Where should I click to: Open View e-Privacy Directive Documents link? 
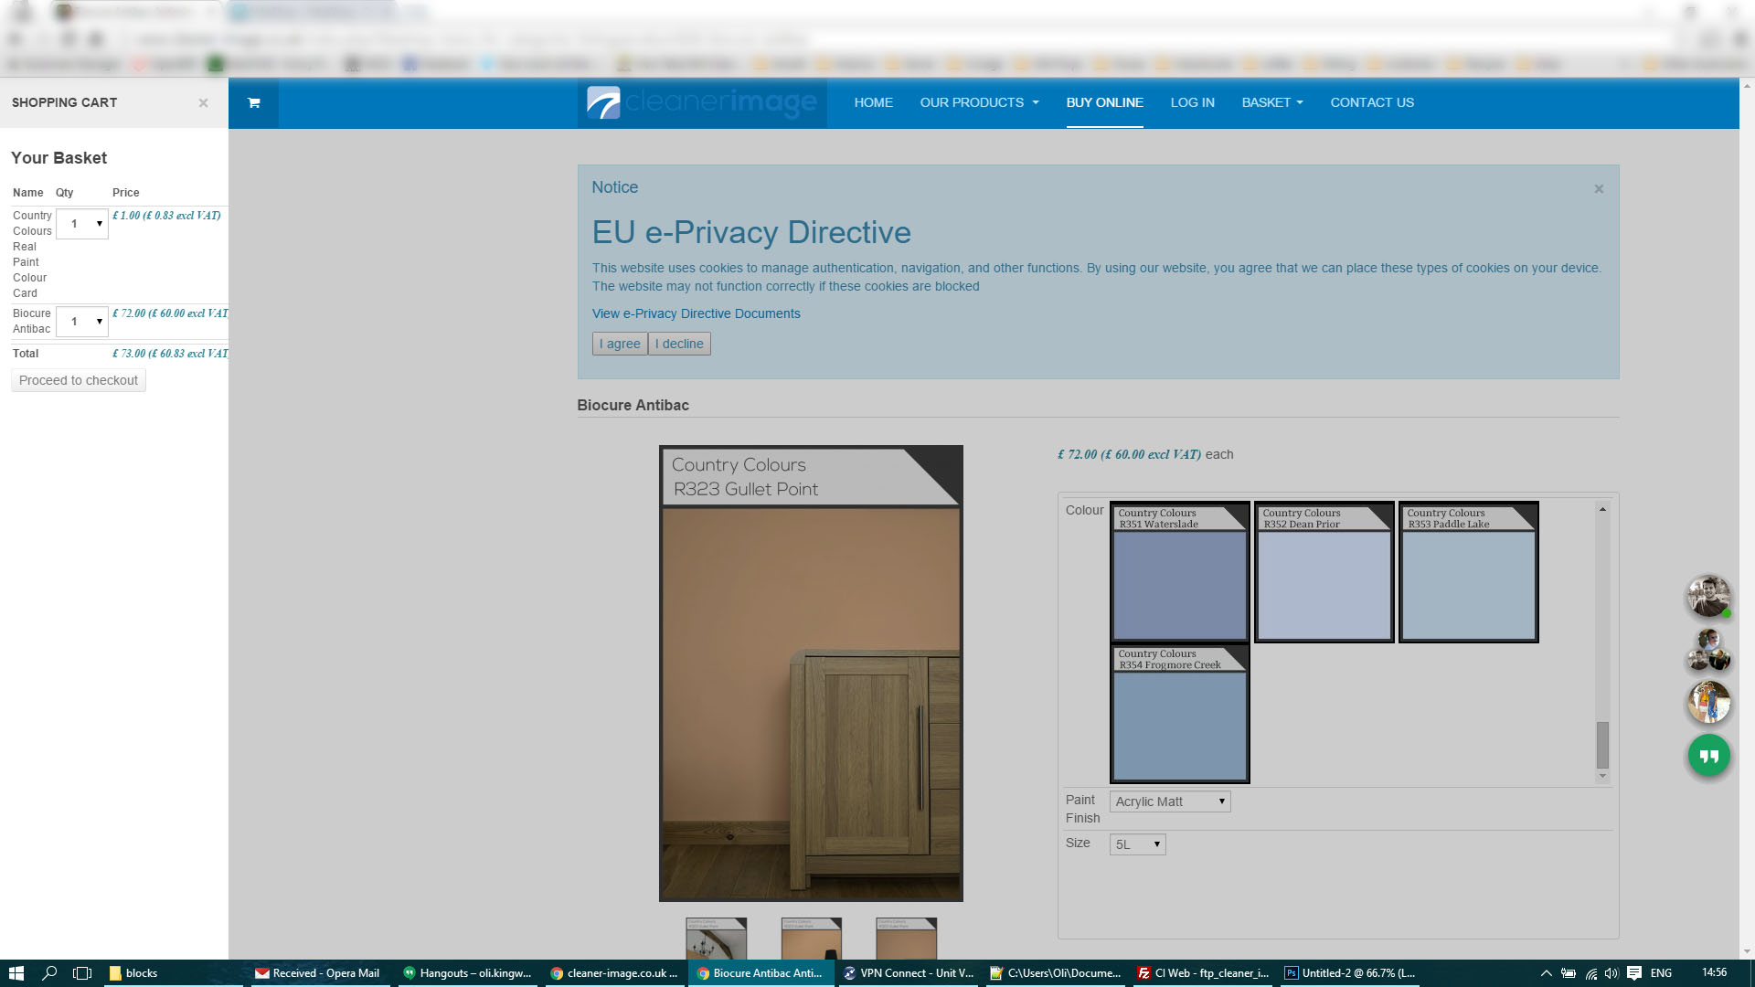click(696, 313)
